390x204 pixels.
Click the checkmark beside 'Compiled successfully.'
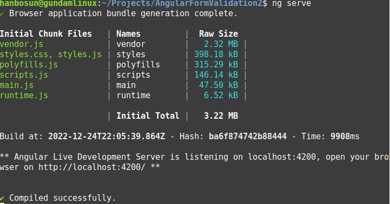click(2, 198)
